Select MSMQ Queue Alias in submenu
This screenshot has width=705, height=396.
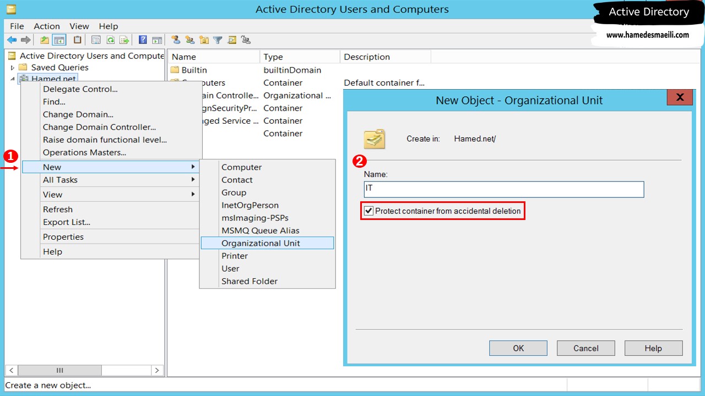coord(267,230)
